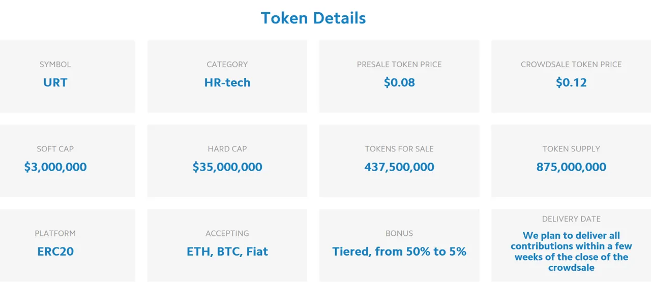Select the ERC20 platform value
The height and width of the screenshot is (282, 651).
(x=55, y=252)
